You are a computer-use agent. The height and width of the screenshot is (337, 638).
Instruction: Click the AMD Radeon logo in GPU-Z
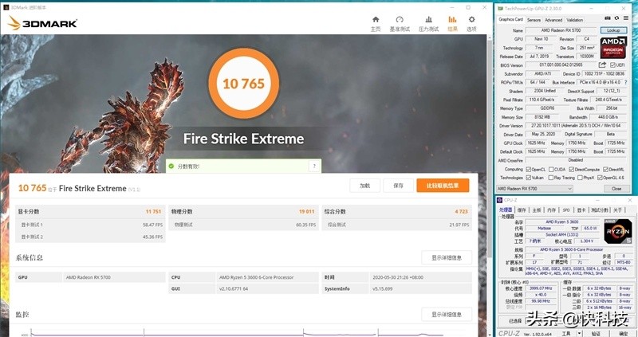tap(613, 48)
